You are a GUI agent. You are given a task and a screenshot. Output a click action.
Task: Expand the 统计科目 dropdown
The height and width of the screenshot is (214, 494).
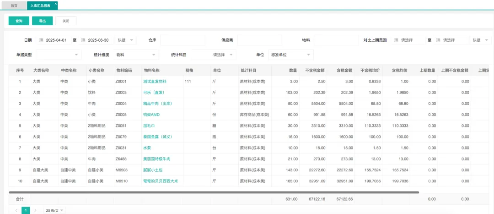tap(213, 55)
